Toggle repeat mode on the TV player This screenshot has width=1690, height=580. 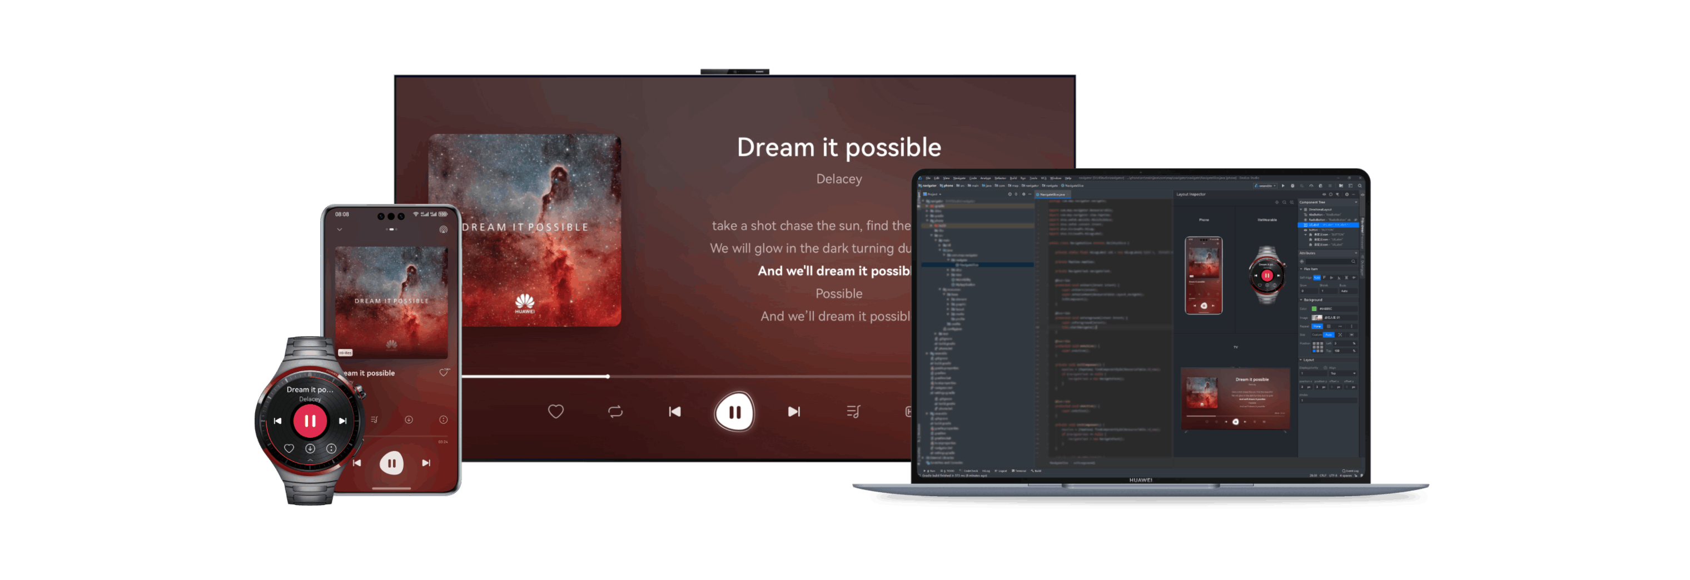point(615,412)
